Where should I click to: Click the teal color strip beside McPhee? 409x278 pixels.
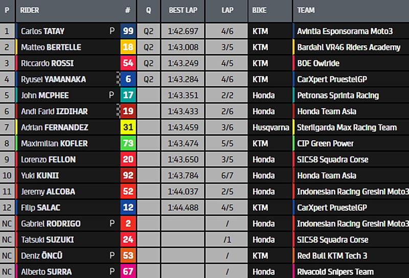pos(17,95)
